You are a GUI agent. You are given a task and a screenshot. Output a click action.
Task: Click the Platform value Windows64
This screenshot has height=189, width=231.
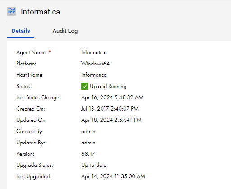coord(95,64)
